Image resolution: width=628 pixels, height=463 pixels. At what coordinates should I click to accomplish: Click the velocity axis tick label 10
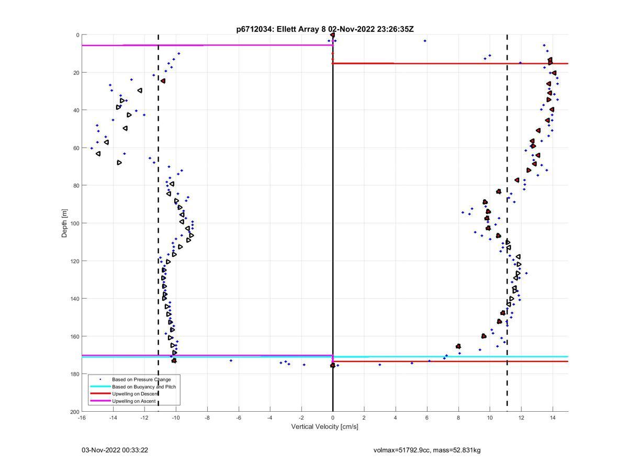(x=490, y=417)
